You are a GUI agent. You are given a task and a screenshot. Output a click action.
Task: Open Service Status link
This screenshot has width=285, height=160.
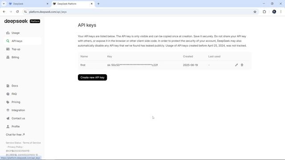point(13,143)
